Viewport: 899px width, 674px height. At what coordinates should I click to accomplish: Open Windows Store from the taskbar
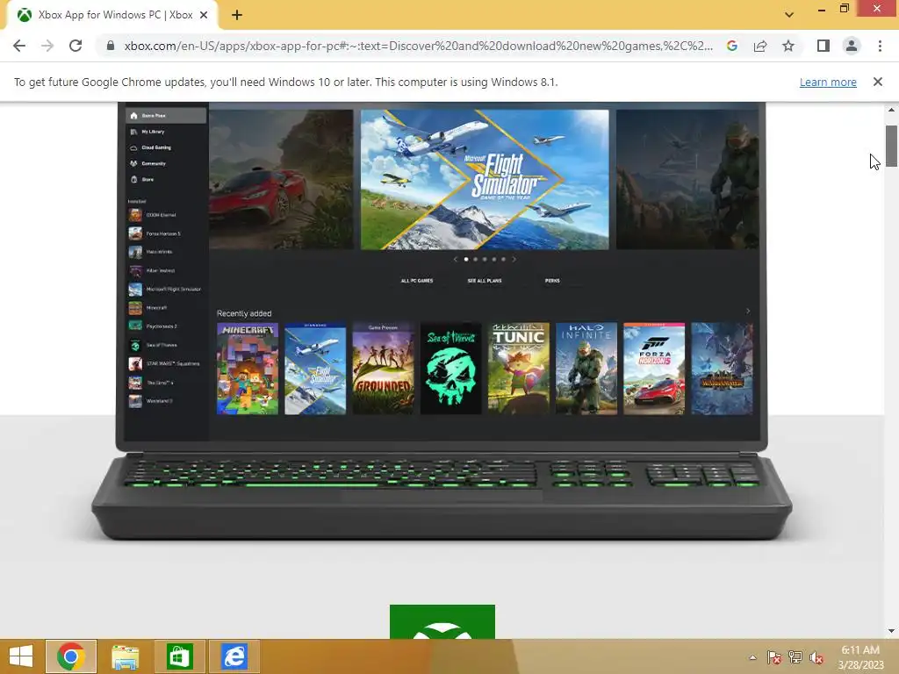click(179, 656)
